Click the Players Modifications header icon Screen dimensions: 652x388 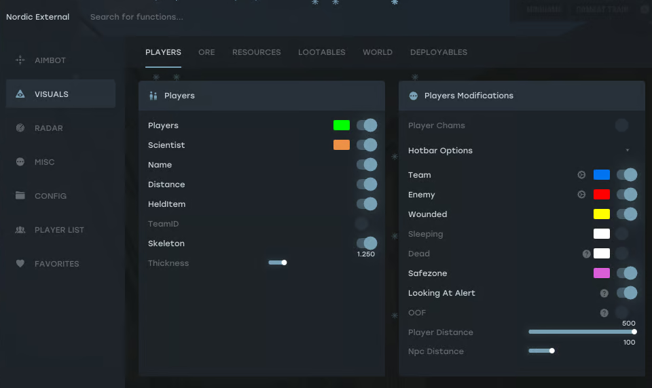[414, 96]
